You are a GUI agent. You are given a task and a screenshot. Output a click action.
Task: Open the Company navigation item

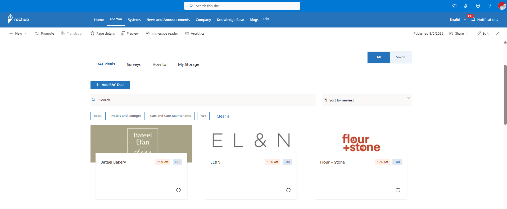pyautogui.click(x=203, y=20)
